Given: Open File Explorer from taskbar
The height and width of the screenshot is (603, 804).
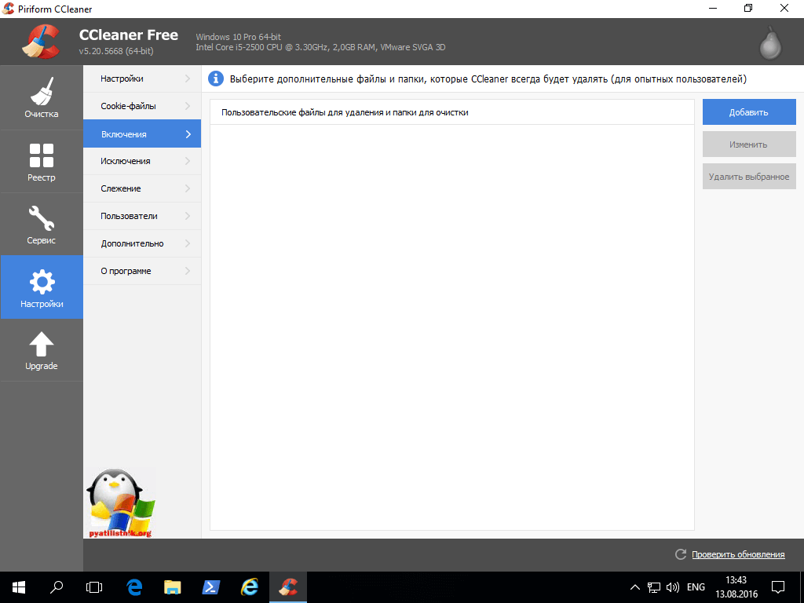Looking at the screenshot, I should 173,587.
